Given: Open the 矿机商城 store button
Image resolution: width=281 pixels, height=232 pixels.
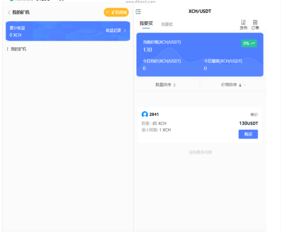Looking at the screenshot, I should tap(116, 12).
